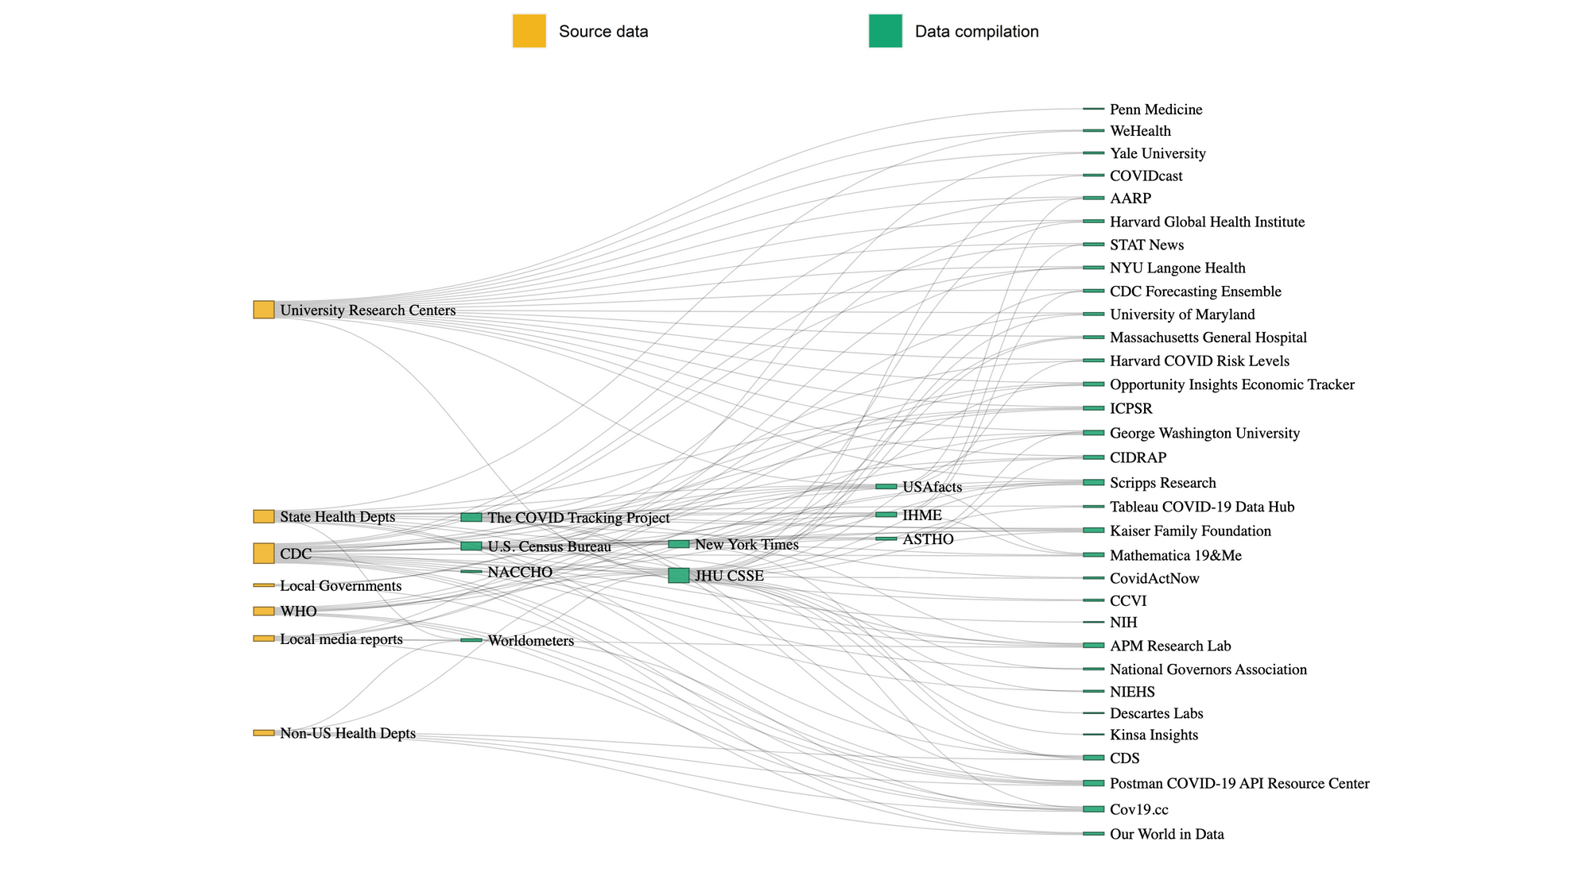
Task: Click CDC Forecasting Ensemble label
Action: coord(1196,291)
